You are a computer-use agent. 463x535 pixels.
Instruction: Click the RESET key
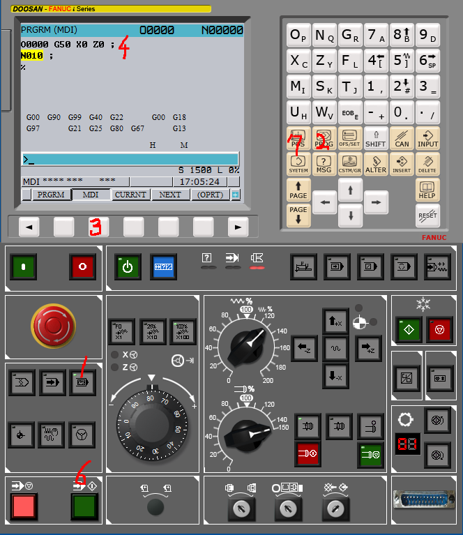point(427,216)
